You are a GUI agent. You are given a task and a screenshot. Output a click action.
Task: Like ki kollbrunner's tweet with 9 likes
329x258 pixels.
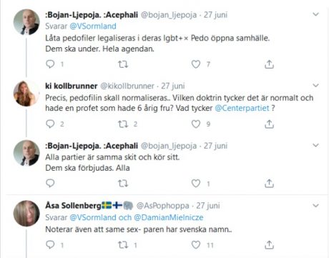196,124
